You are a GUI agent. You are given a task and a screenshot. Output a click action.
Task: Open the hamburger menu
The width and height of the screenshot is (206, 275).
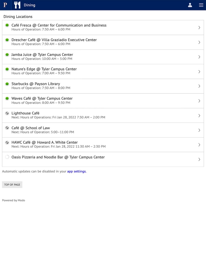pyautogui.click(x=201, y=5)
